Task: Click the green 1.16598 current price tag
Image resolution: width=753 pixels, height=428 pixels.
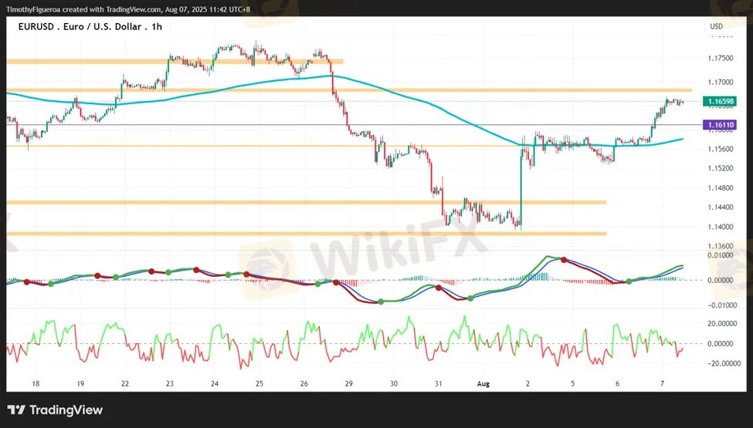Action: (719, 101)
